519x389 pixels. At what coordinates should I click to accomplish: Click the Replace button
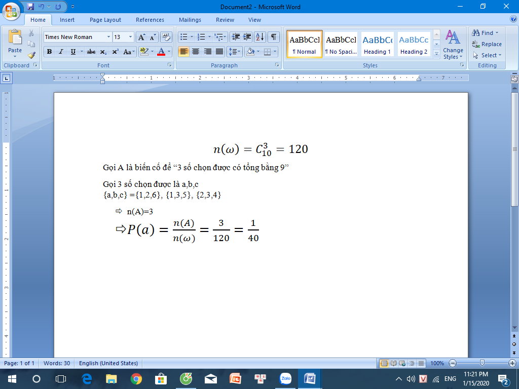pos(487,45)
